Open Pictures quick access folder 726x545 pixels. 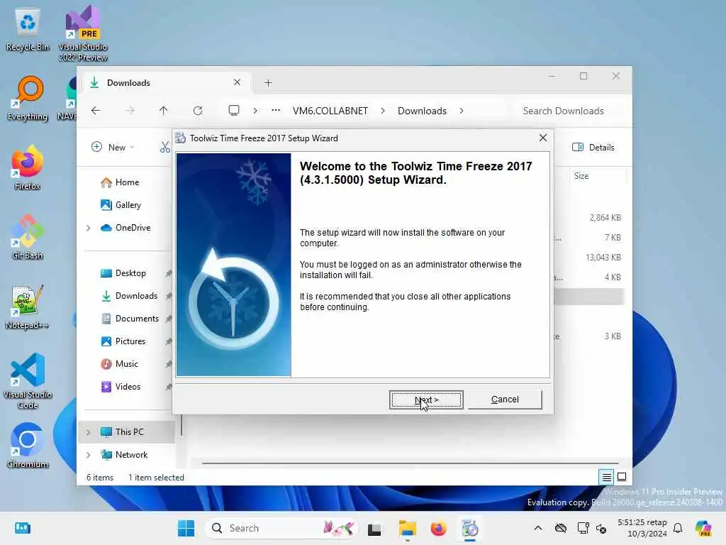(x=130, y=341)
